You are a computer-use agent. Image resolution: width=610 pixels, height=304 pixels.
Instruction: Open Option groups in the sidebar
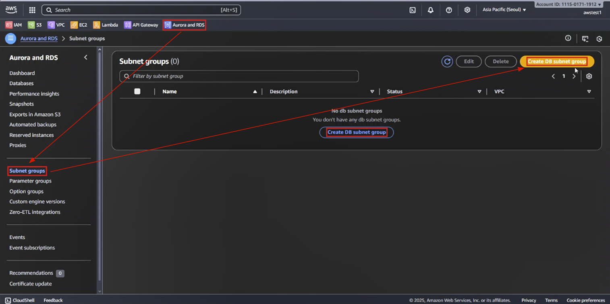tap(26, 191)
